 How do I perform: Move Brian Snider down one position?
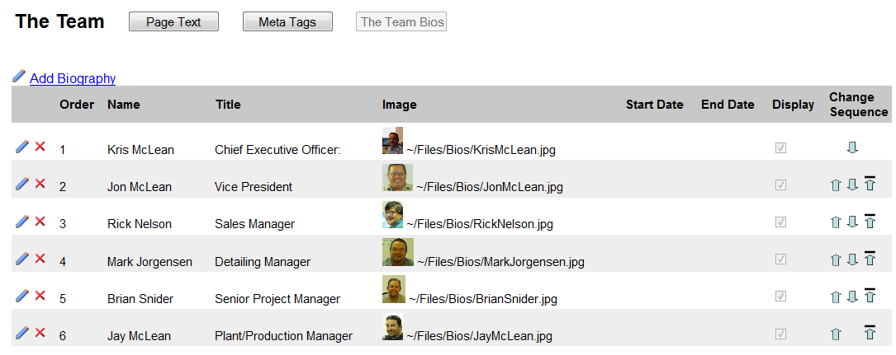coord(852,296)
